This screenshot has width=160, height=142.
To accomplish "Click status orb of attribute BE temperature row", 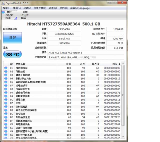I will click(6, 117).
